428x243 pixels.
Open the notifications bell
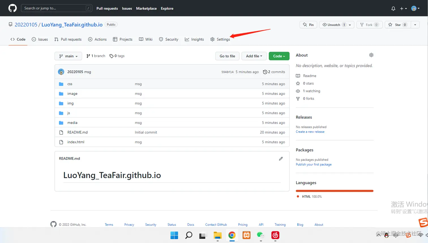[x=393, y=8]
